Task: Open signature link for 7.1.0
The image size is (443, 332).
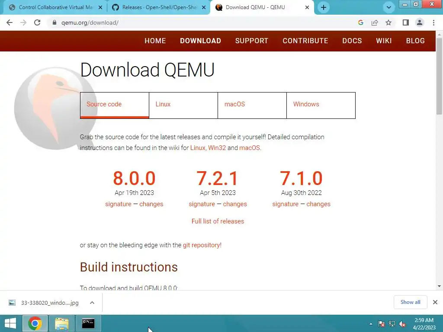Action: point(286,204)
